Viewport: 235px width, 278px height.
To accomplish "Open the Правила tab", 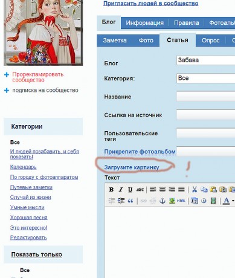I will (186, 23).
